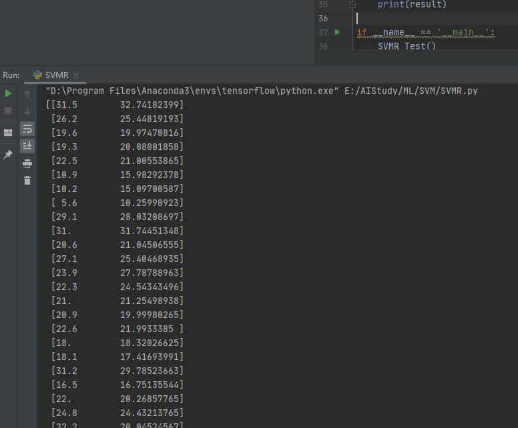
Task: Click the python.exe command line in console
Action: [x=261, y=91]
